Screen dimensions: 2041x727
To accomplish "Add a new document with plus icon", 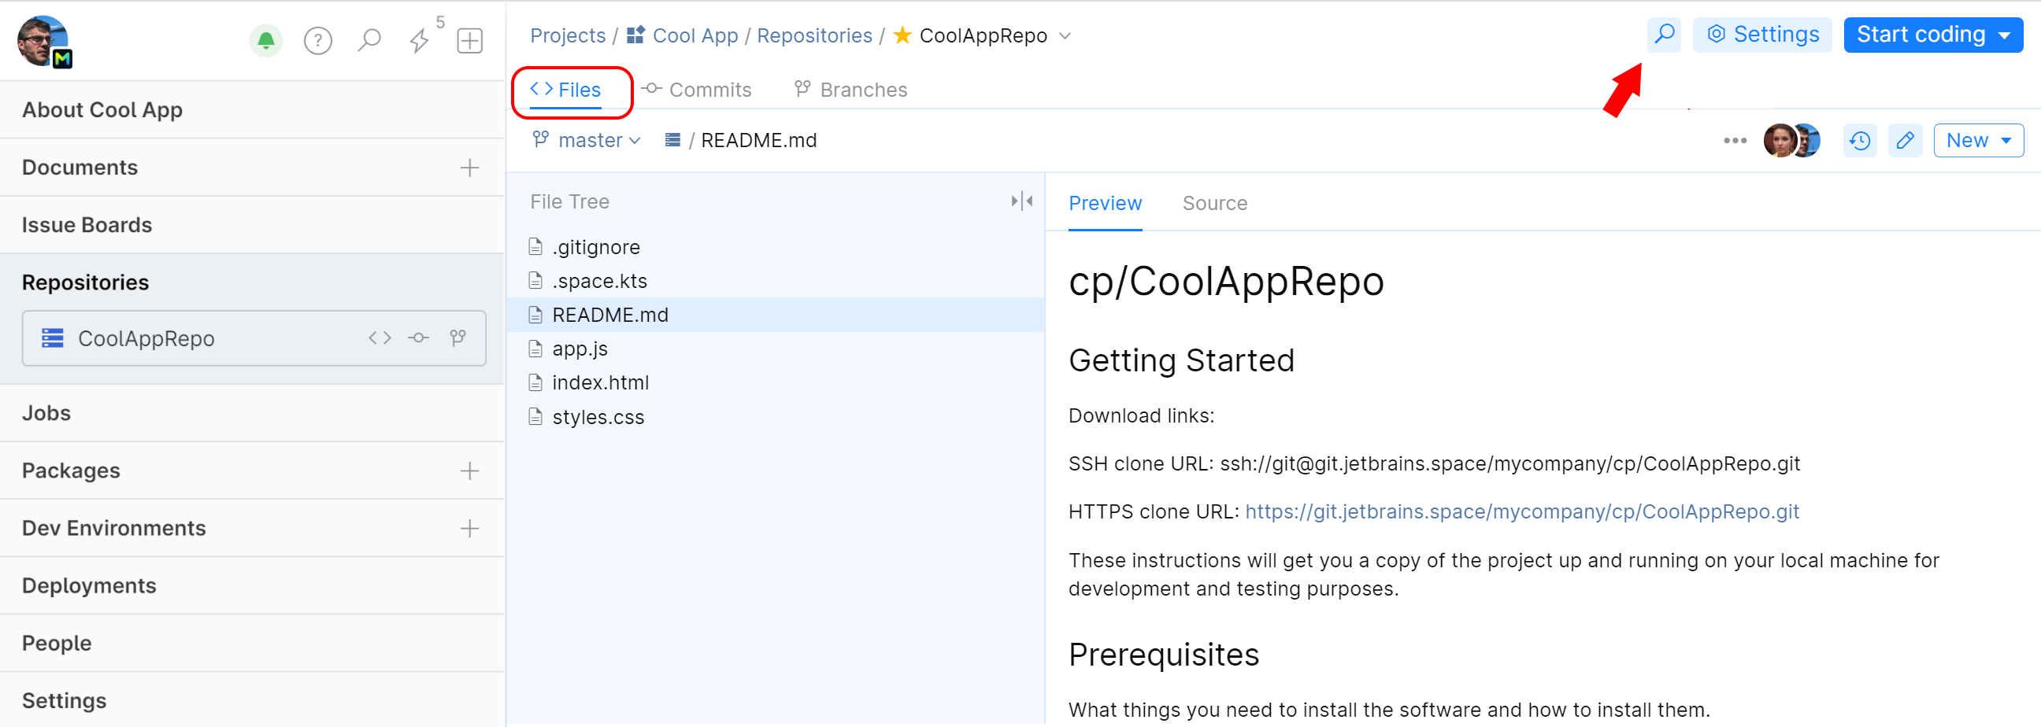I will pos(470,168).
